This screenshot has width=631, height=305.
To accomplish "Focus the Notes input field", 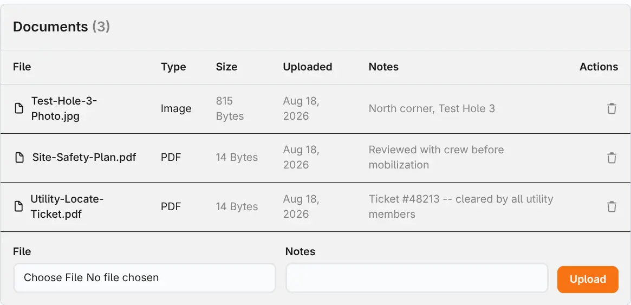I will (417, 277).
